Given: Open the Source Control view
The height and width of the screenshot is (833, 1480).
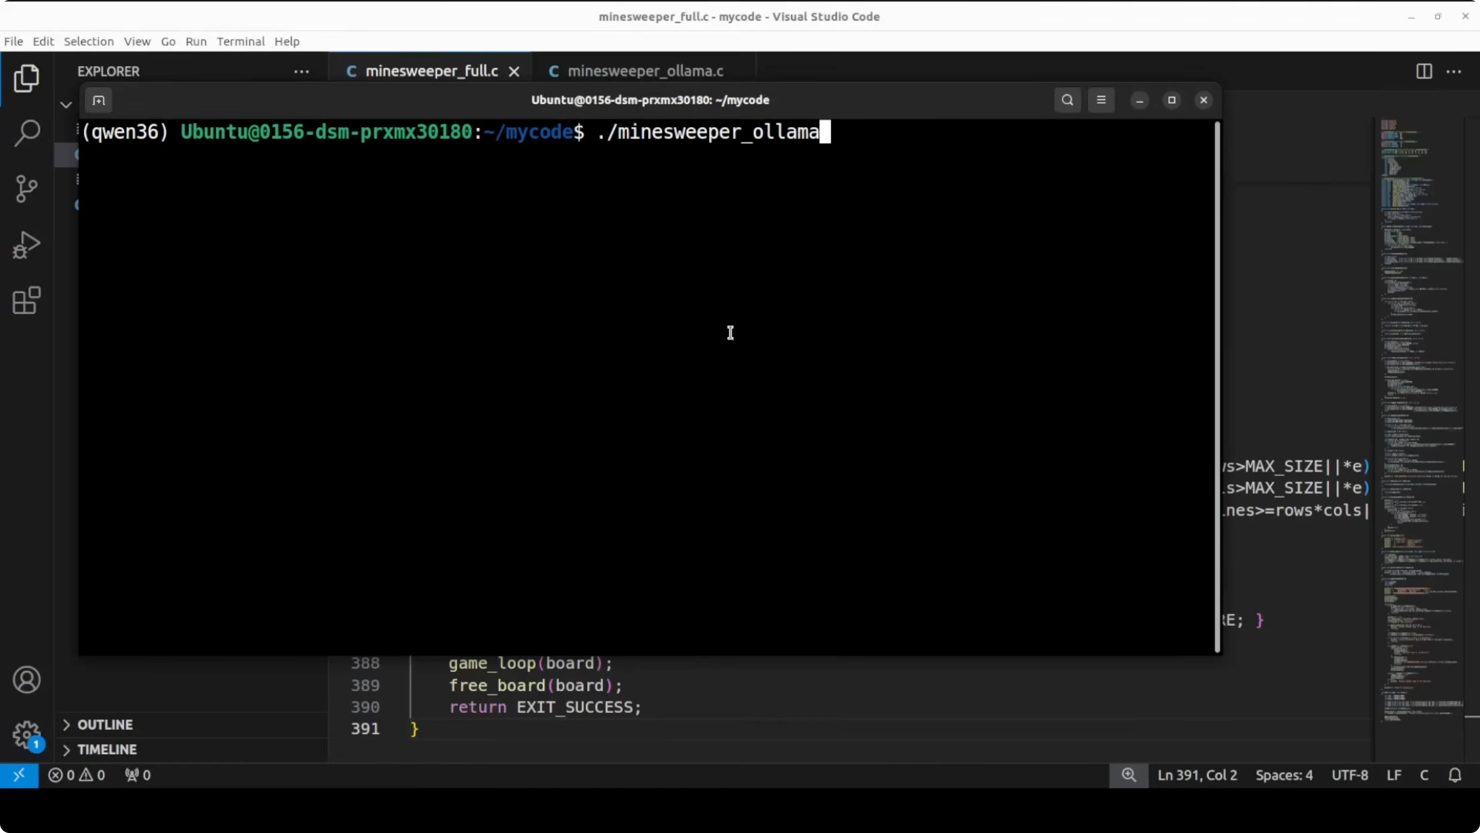Looking at the screenshot, I should point(27,189).
